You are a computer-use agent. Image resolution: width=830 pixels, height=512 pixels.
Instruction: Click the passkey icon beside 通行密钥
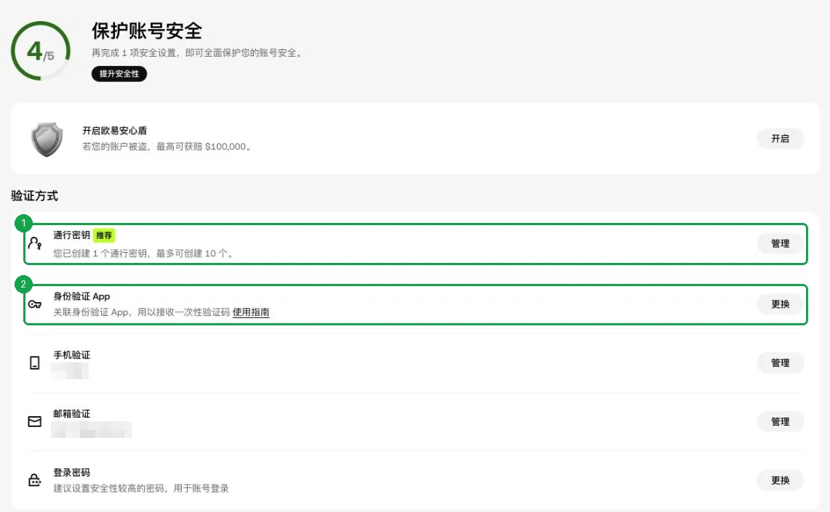(x=35, y=243)
